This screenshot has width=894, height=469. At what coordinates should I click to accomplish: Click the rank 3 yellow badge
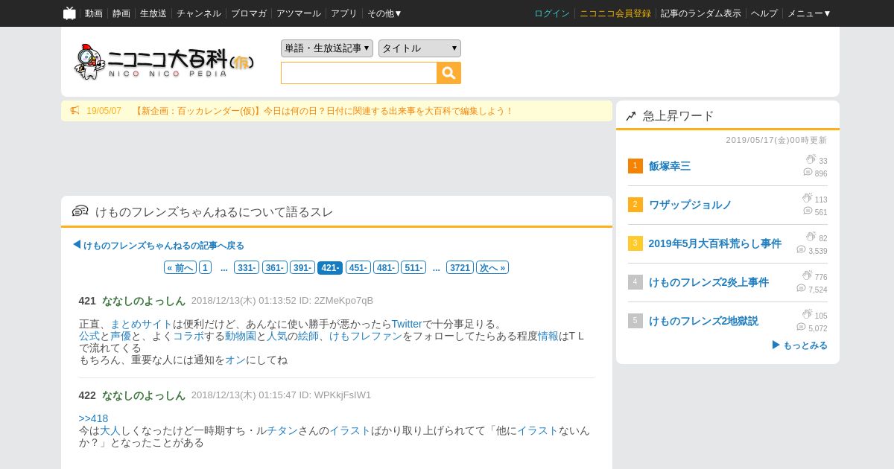click(635, 243)
